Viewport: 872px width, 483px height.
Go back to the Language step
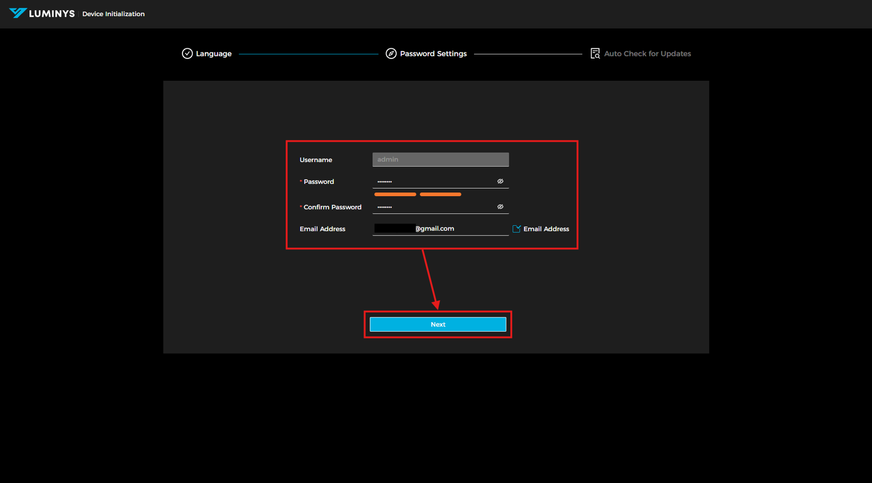tap(213, 54)
